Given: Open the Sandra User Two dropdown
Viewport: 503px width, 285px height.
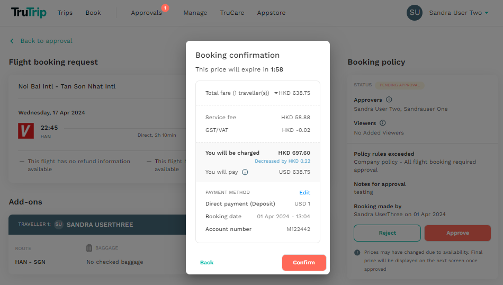Looking at the screenshot, I should (x=459, y=13).
